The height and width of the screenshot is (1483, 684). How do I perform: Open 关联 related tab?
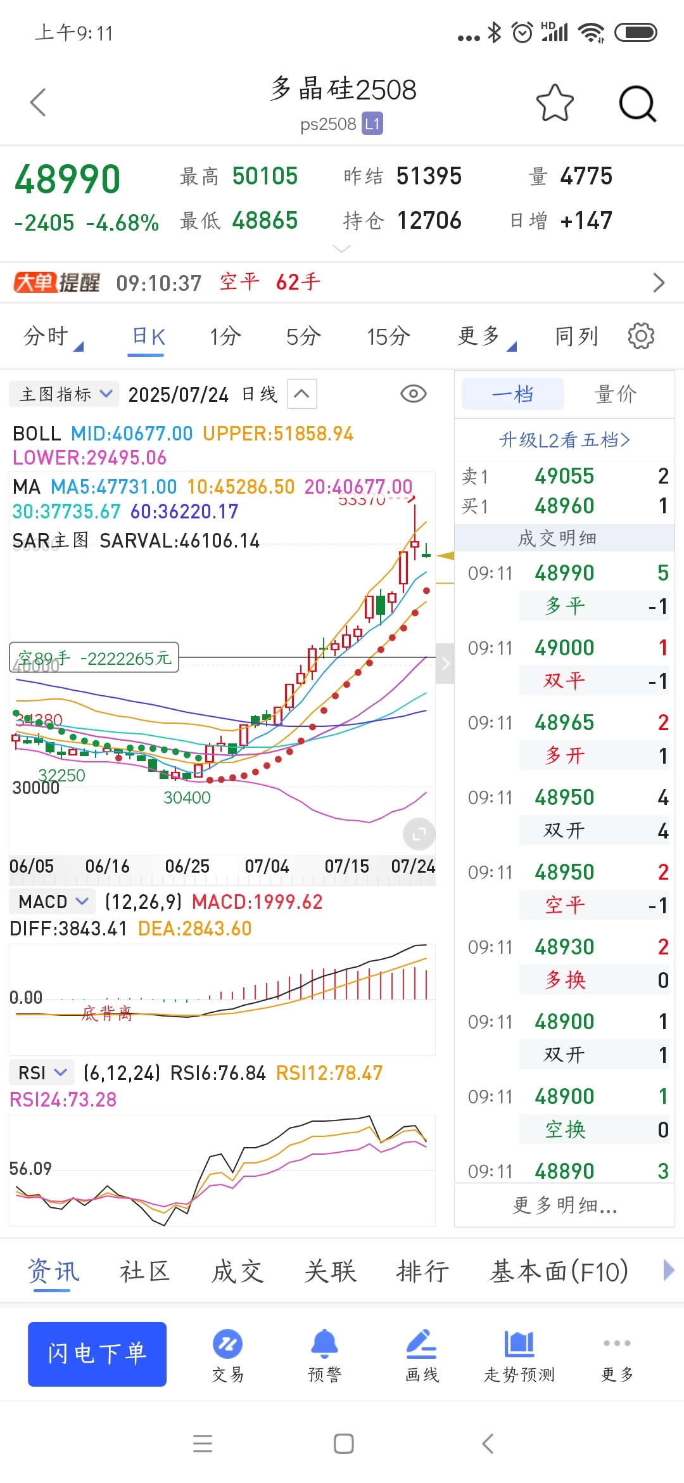pyautogui.click(x=330, y=1271)
